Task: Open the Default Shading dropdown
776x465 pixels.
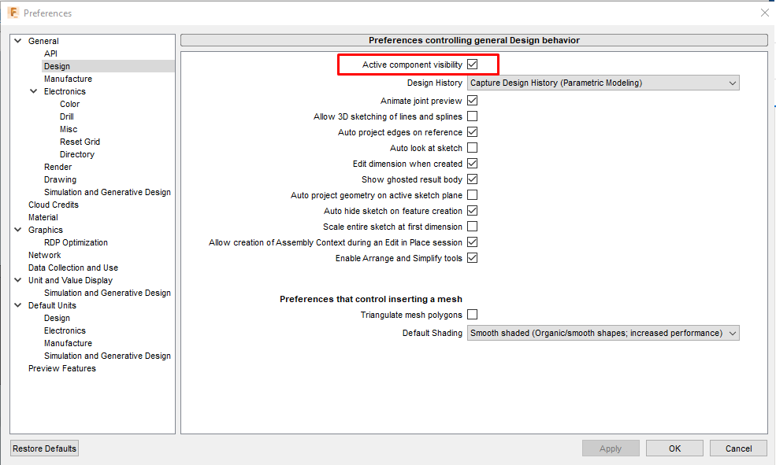Action: (603, 332)
